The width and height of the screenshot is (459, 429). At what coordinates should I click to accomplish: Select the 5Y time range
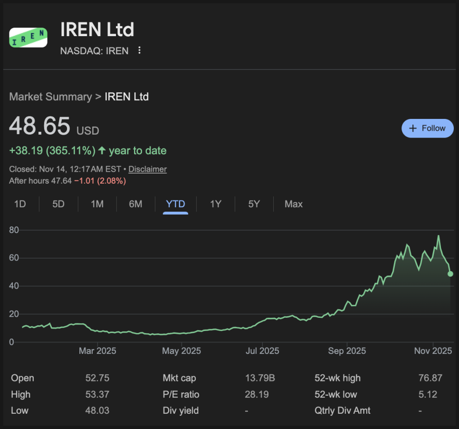pos(254,205)
